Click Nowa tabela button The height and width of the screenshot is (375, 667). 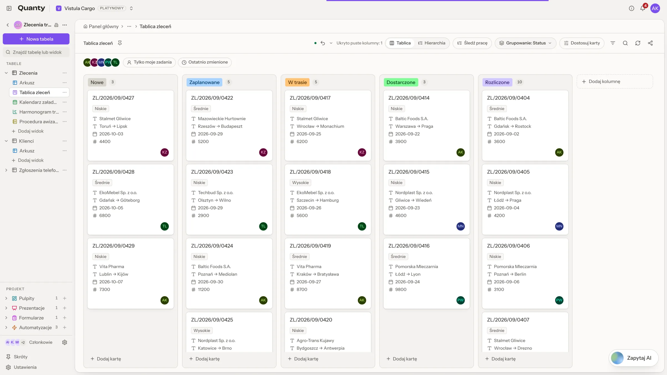[36, 39]
